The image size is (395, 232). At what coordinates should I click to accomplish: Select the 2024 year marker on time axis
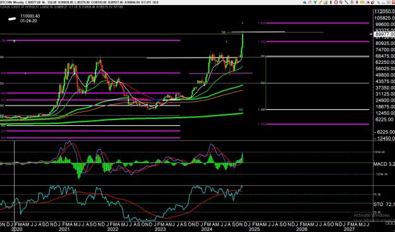pos(207,229)
